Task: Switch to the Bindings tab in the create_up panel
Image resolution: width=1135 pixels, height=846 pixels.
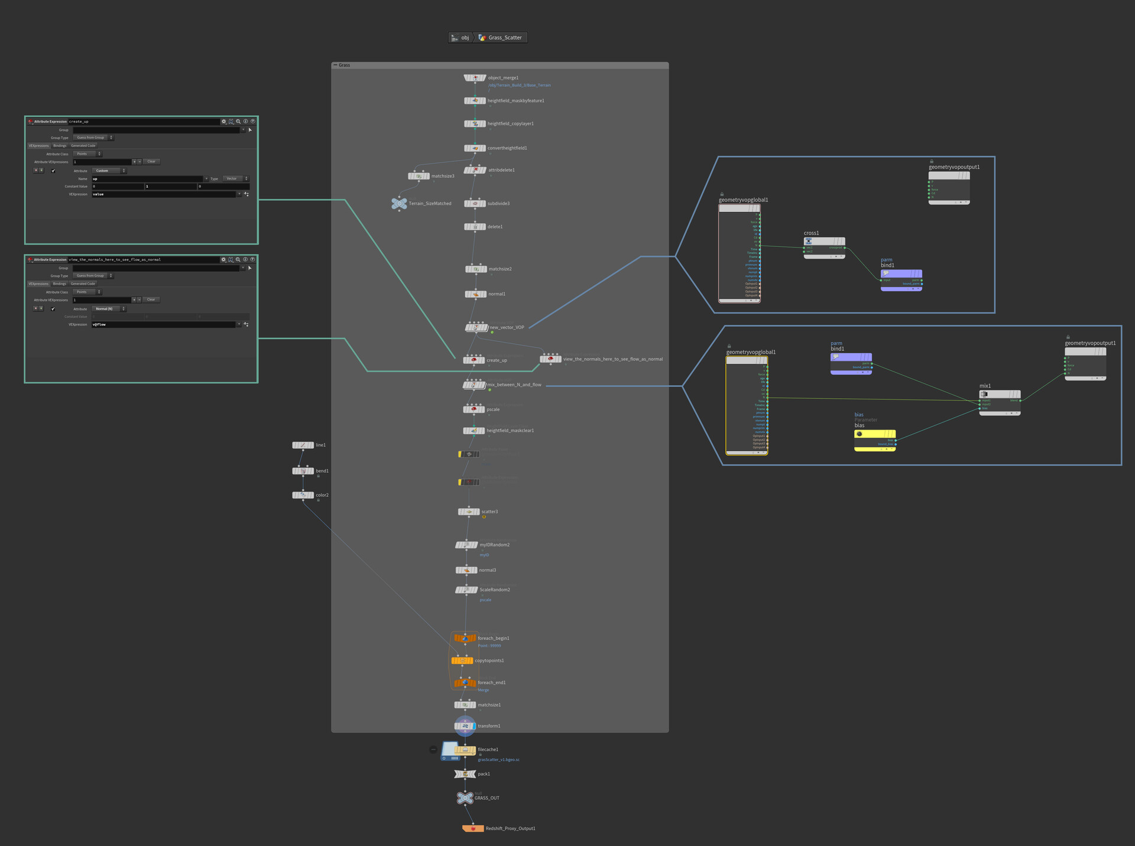Action: pyautogui.click(x=60, y=145)
